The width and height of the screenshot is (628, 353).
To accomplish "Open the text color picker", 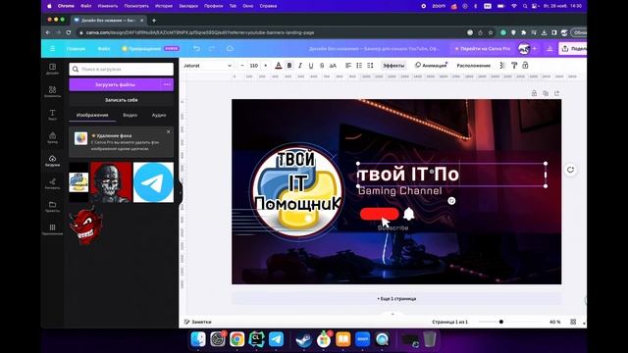I will point(279,66).
